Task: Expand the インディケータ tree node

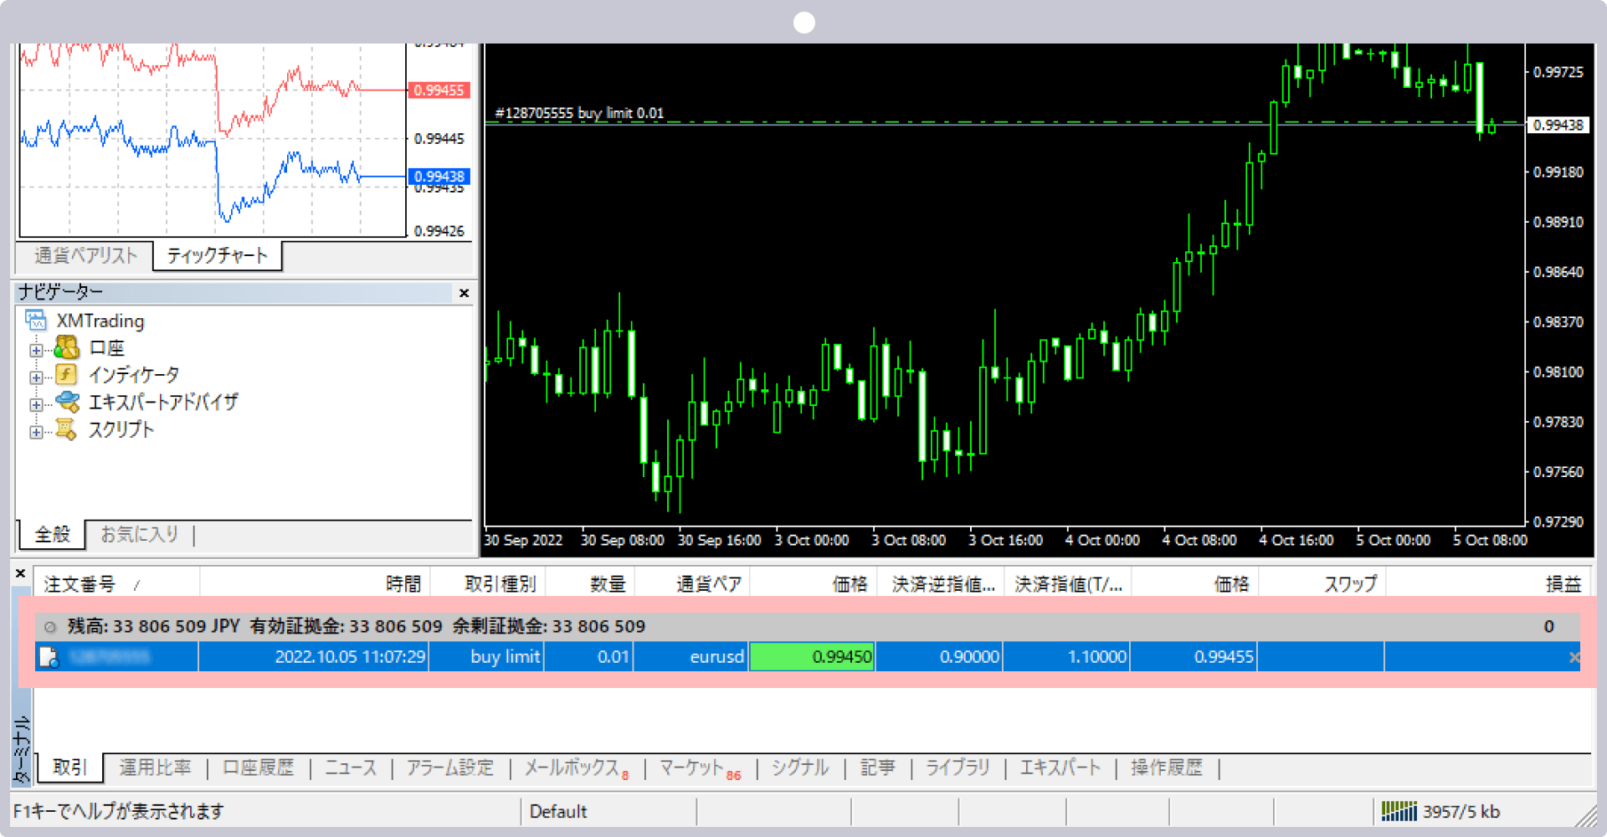Action: pyautogui.click(x=36, y=377)
